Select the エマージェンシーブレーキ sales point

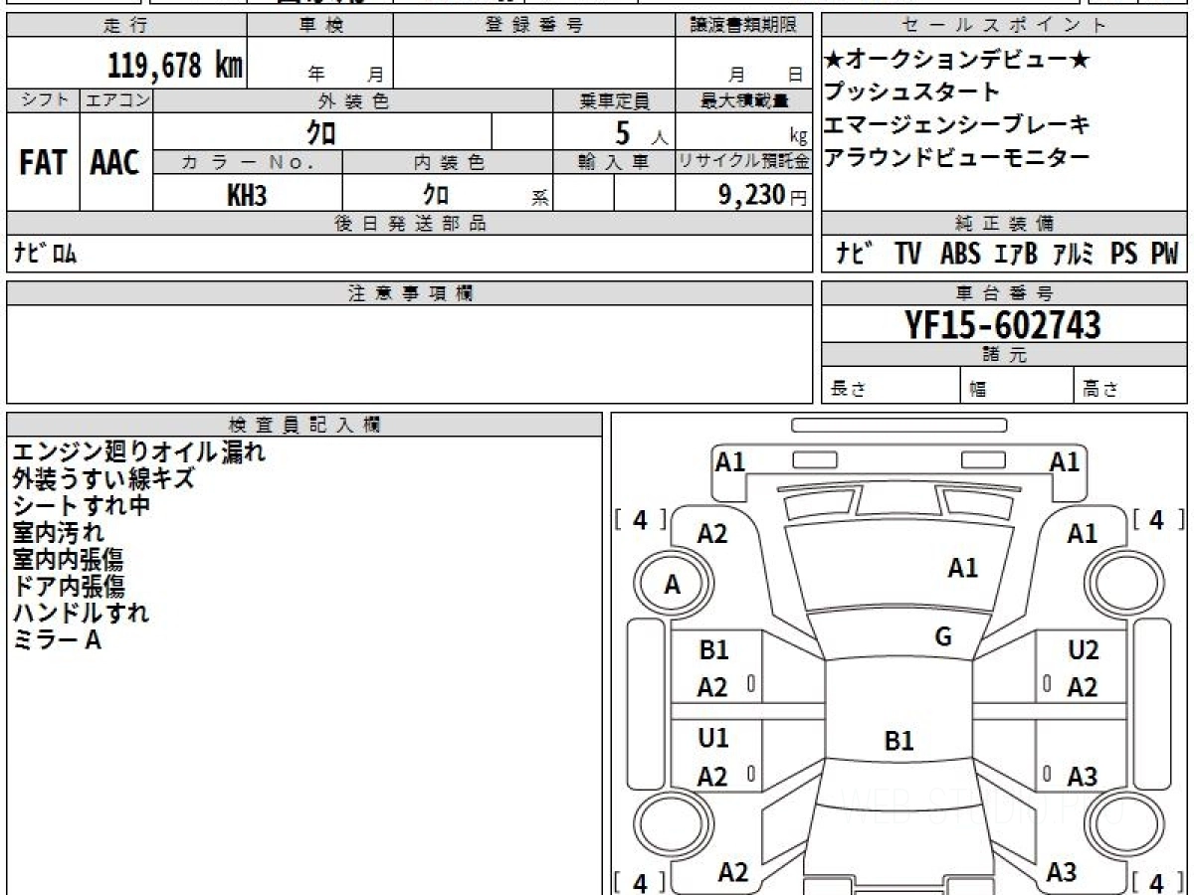tap(956, 124)
